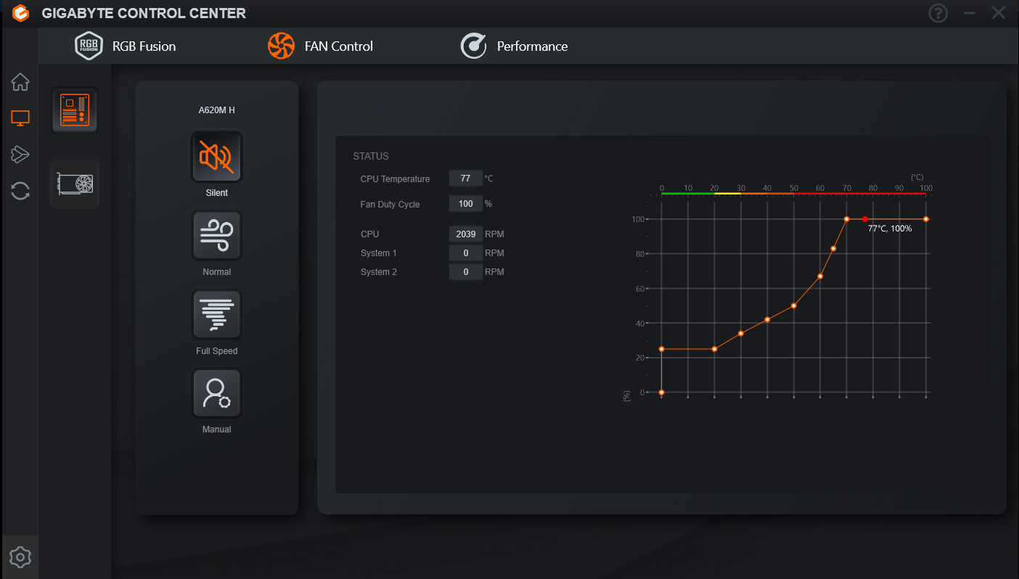Select the red 77°C point on curve
The width and height of the screenshot is (1019, 579).
[865, 219]
